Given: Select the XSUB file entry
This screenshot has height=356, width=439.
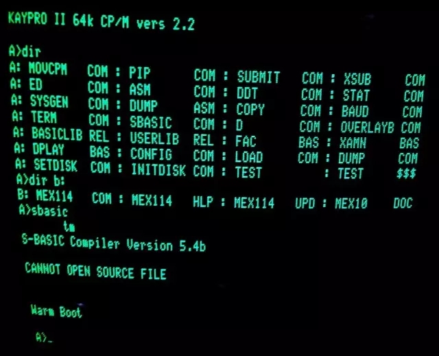Looking at the screenshot, I should [357, 79].
